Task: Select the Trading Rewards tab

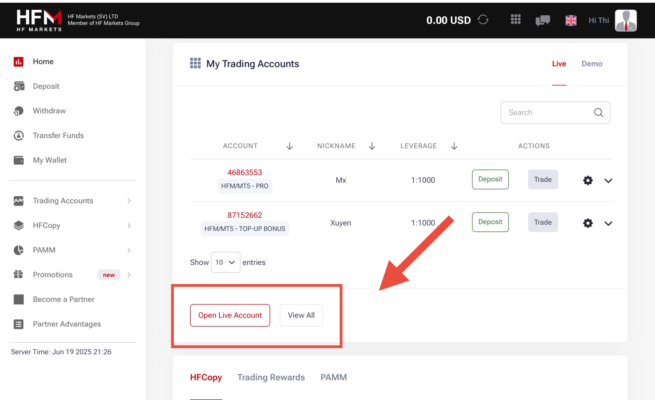Action: pyautogui.click(x=271, y=377)
